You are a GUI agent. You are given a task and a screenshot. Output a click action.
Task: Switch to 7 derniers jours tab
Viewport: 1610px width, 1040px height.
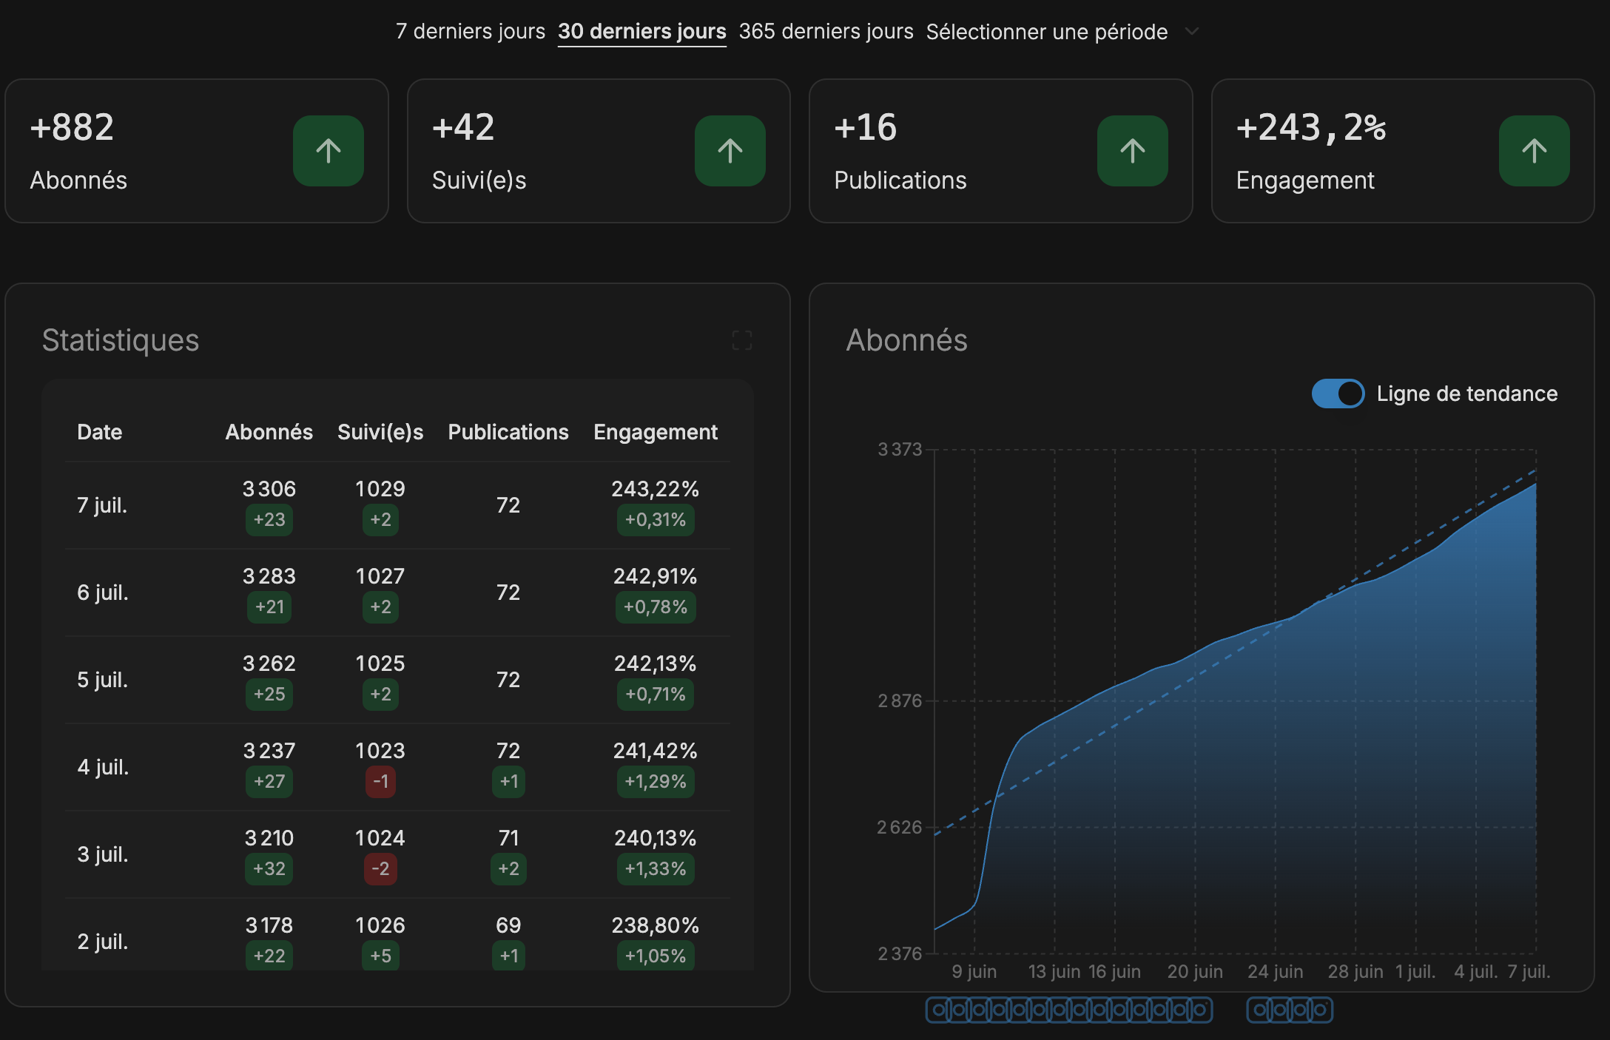[x=470, y=32]
